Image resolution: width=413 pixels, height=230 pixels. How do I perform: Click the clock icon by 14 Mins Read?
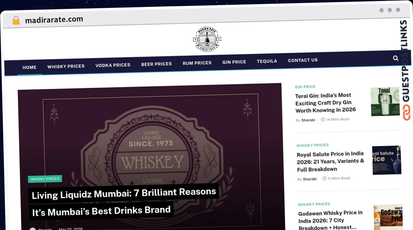point(323,119)
